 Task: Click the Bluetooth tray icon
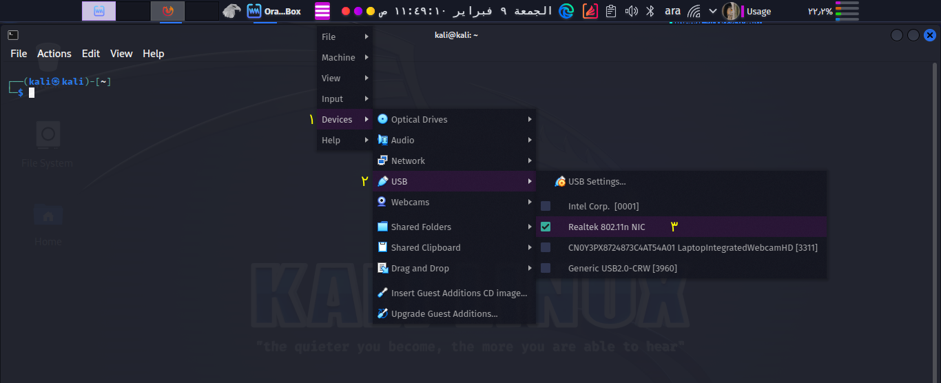[x=650, y=11]
